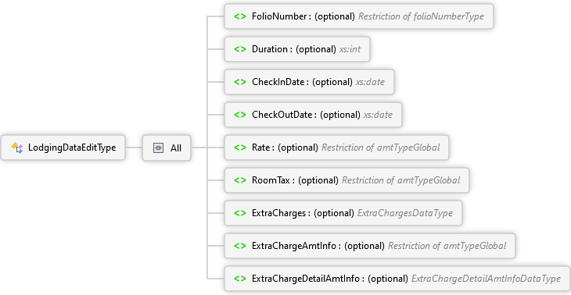This screenshot has width=571, height=295.
Task: Click the ExtraCharges element icon
Action: pyautogui.click(x=240, y=213)
